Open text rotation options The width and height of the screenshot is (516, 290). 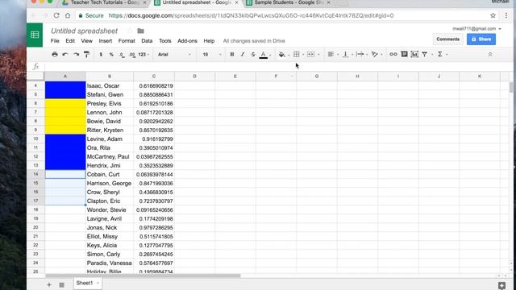click(374, 55)
